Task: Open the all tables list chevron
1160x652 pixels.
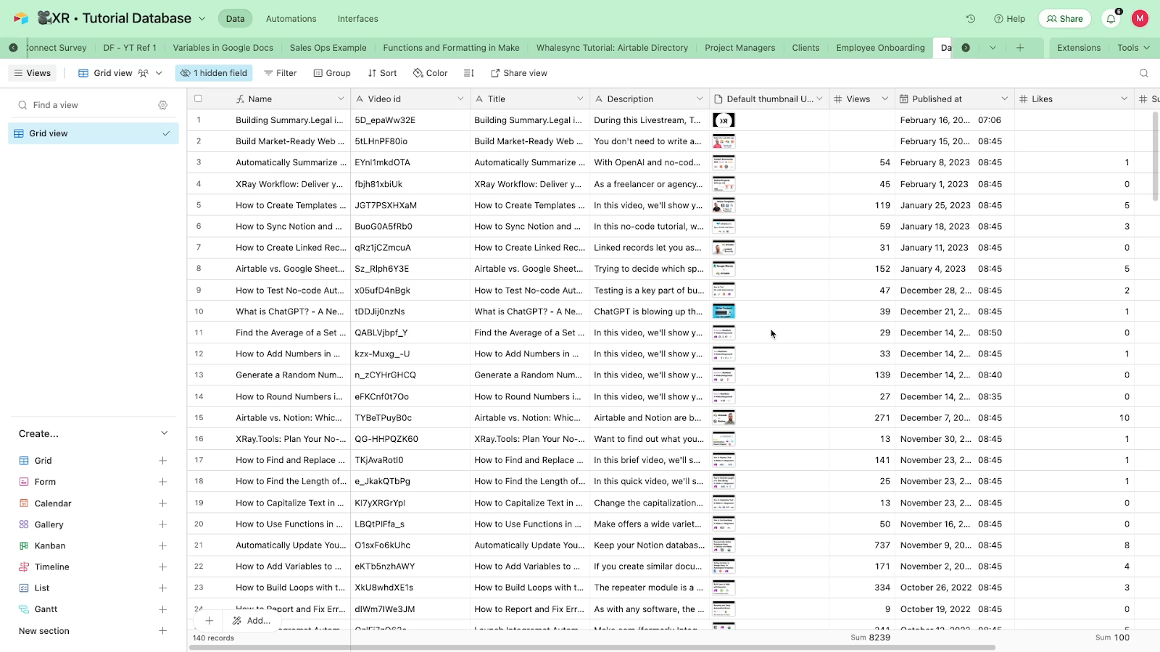Action: click(993, 48)
